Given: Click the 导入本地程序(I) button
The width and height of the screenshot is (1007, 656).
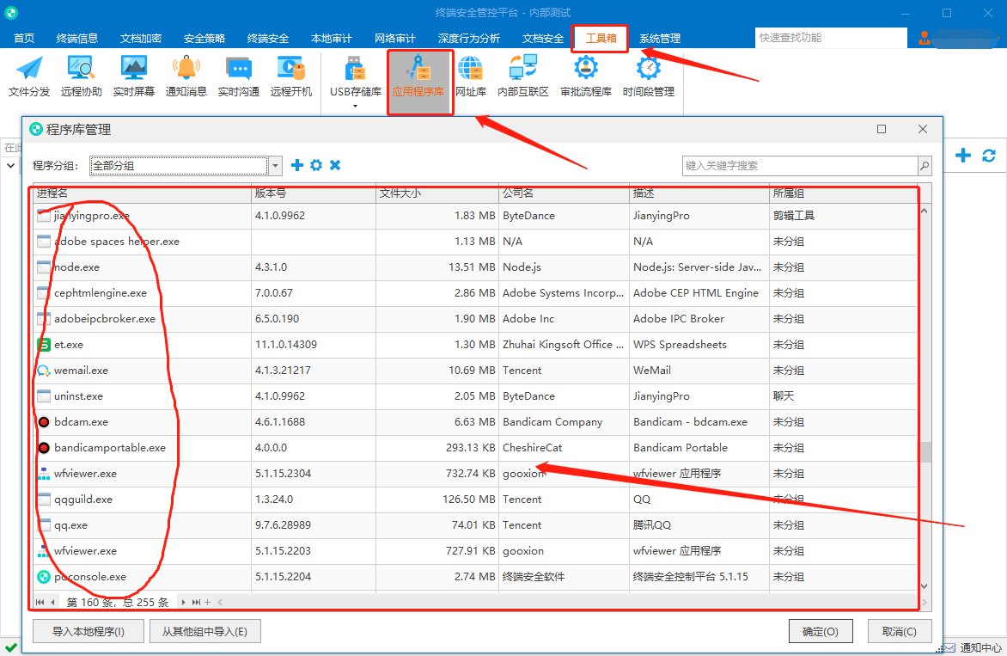Looking at the screenshot, I should coord(88,632).
